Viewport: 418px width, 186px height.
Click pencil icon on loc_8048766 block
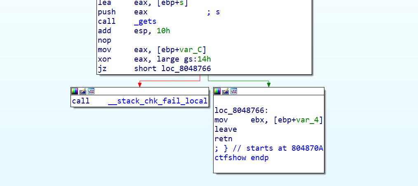(x=225, y=91)
